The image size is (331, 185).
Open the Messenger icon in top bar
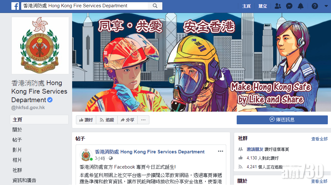point(289,6)
